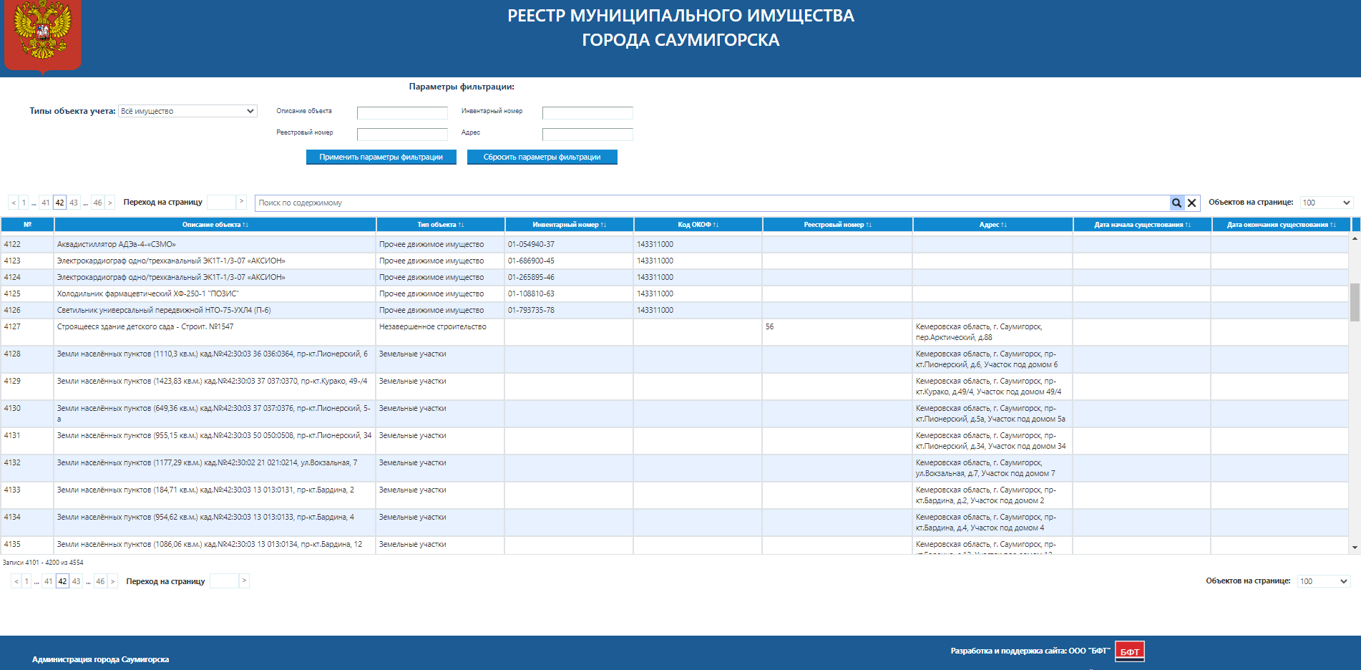Click go-to-page arrow in top pager
Viewport: 1361px width, 670px height.
coord(241,202)
